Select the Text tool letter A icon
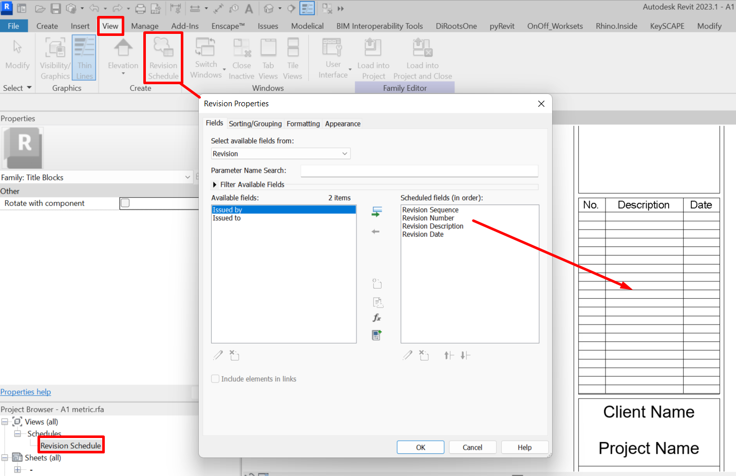The width and height of the screenshot is (736, 476). click(x=249, y=9)
